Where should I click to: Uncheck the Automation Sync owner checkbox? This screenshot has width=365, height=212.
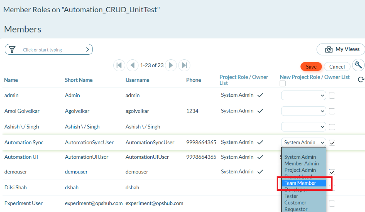[x=332, y=143]
